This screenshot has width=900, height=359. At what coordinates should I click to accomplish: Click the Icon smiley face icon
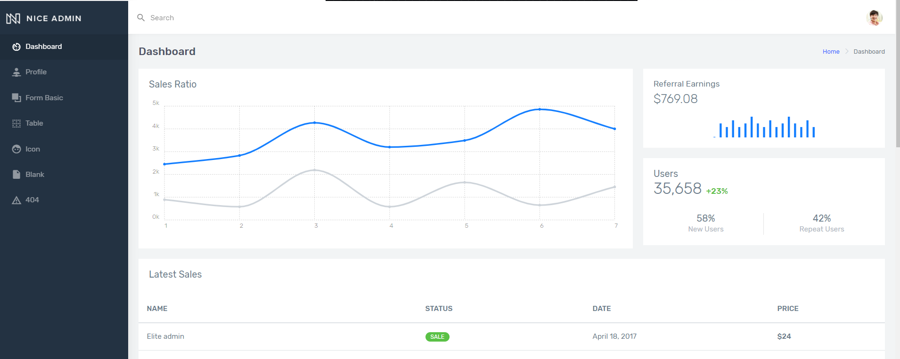coord(16,149)
